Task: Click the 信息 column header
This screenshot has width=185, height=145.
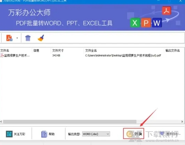Action: (x=36, y=50)
